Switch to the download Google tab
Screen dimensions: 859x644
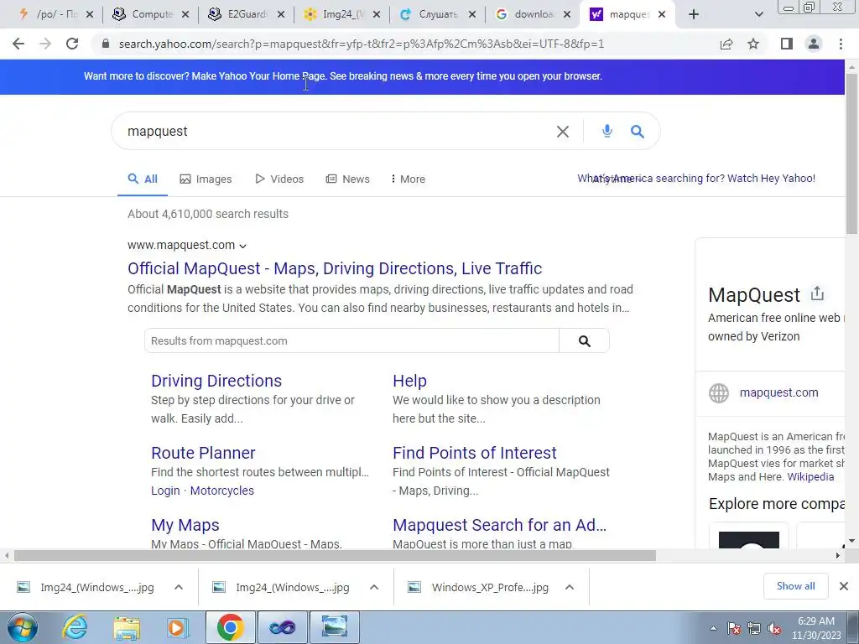tap(533, 14)
